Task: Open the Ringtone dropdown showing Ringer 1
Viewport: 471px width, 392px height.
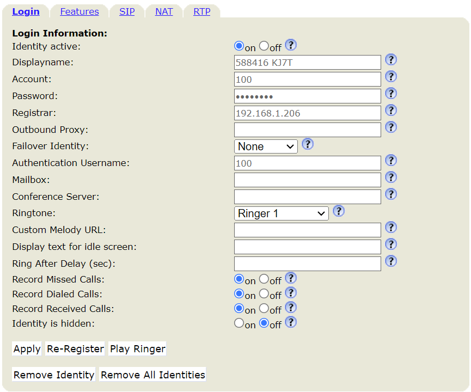Action: 281,213
